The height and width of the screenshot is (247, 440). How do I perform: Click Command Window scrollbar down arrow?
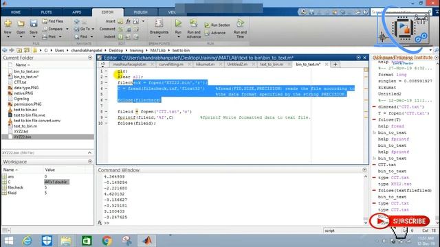coord(365,223)
